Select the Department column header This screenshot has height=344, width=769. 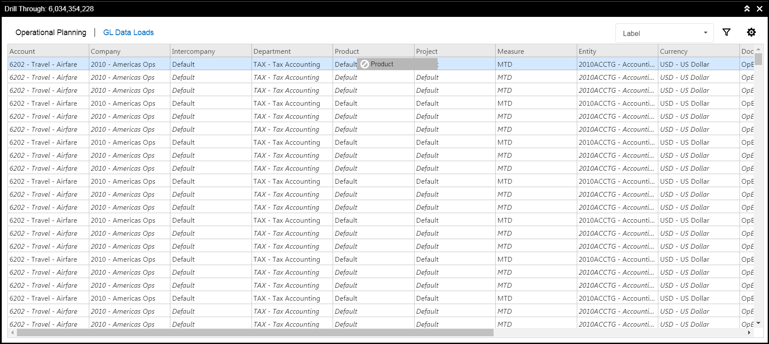(x=292, y=51)
